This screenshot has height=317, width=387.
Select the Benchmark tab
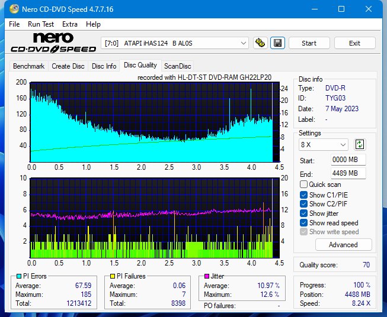tap(28, 66)
